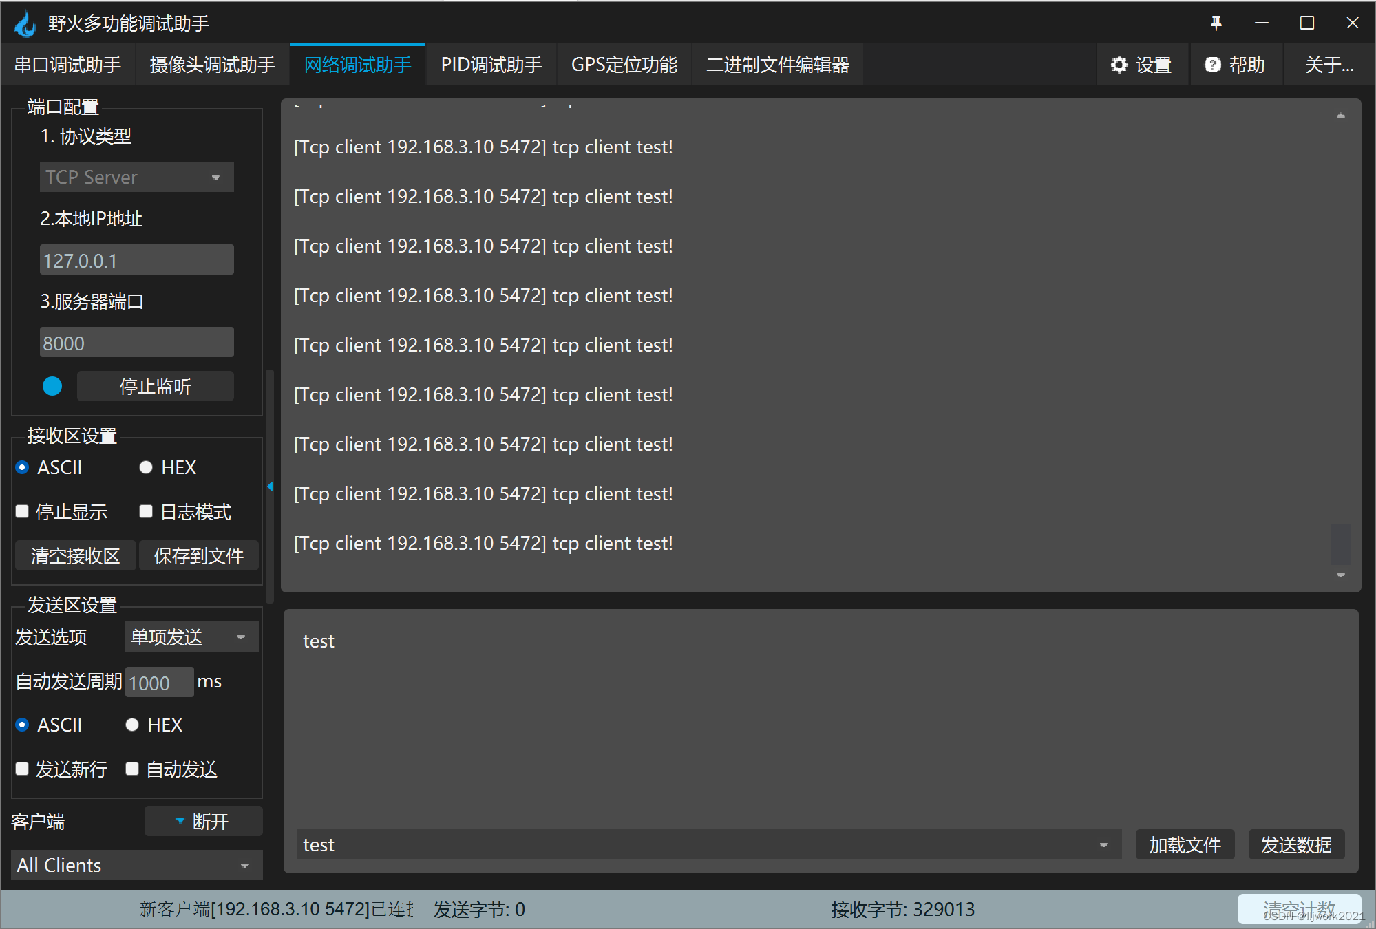The width and height of the screenshot is (1376, 929).
Task: Pin the window with the pushpin icon
Action: click(1216, 23)
